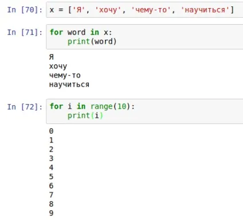Click output line 'научиться'

click(x=69, y=84)
